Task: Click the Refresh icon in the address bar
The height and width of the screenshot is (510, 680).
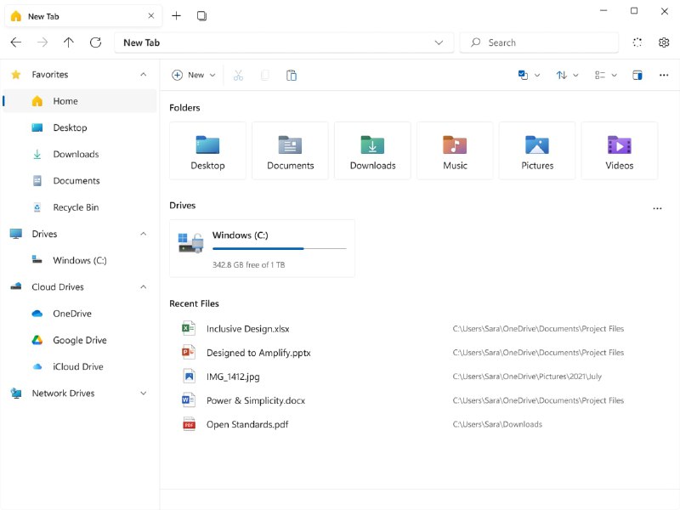Action: point(96,42)
